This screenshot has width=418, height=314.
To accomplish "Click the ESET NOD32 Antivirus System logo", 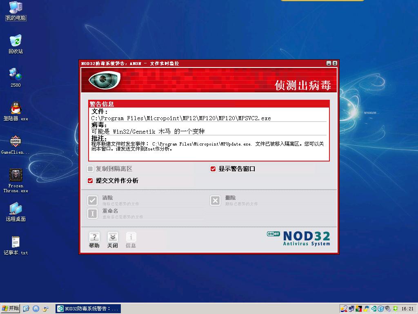I will (298, 238).
